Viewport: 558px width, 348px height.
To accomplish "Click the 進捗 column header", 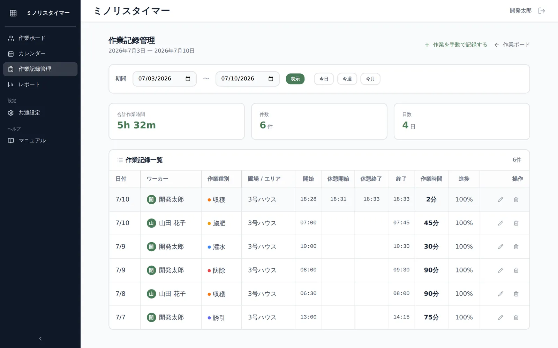I will (464, 179).
